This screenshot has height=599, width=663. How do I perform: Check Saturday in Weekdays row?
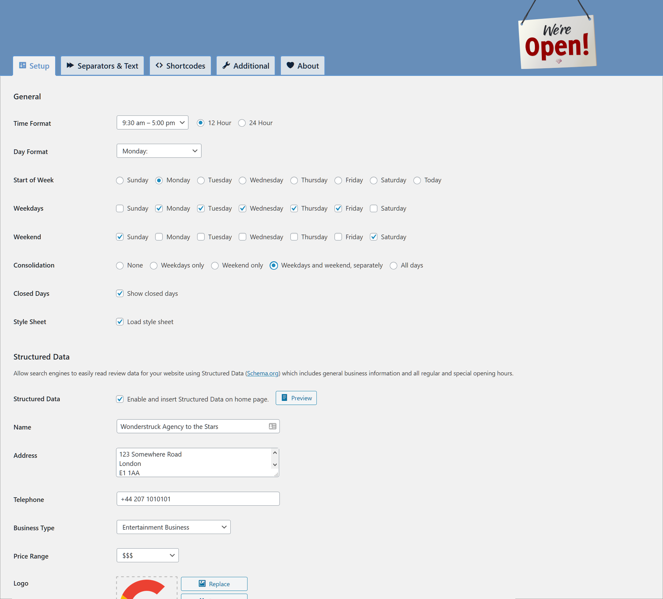click(x=373, y=208)
